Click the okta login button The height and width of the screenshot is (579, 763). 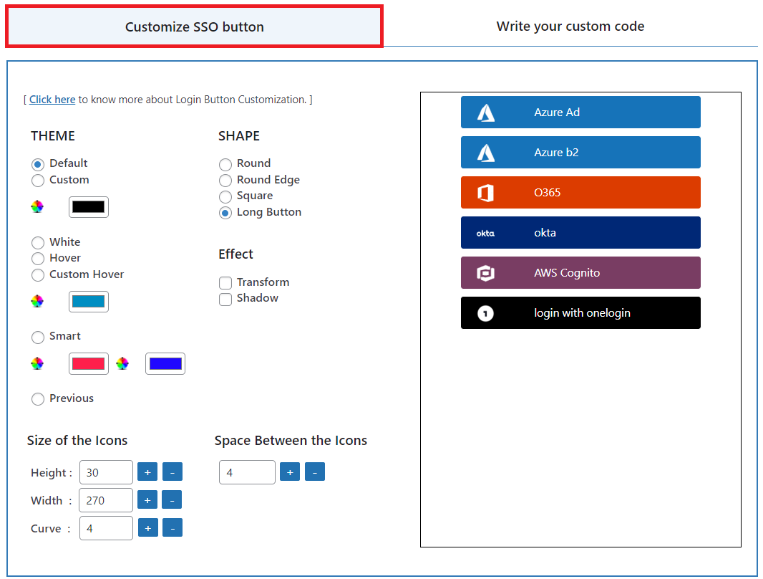click(x=580, y=233)
